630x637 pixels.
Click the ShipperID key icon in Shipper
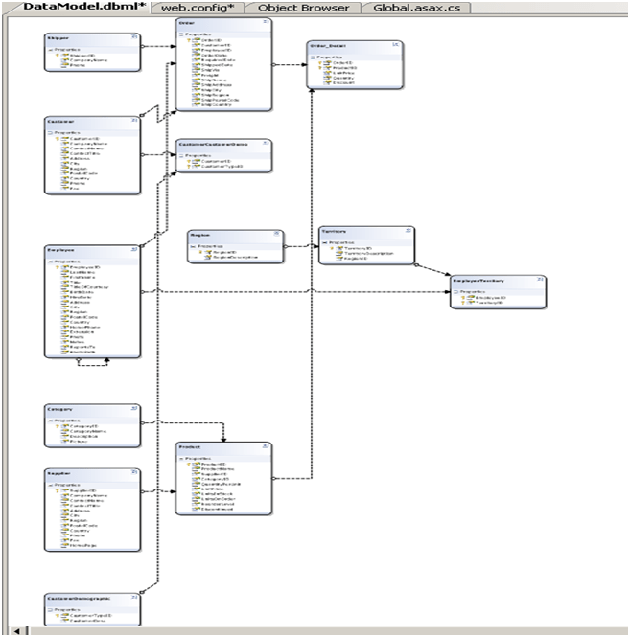58,55
